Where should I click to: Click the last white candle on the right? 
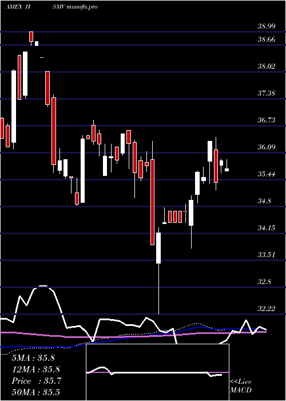(x=227, y=170)
